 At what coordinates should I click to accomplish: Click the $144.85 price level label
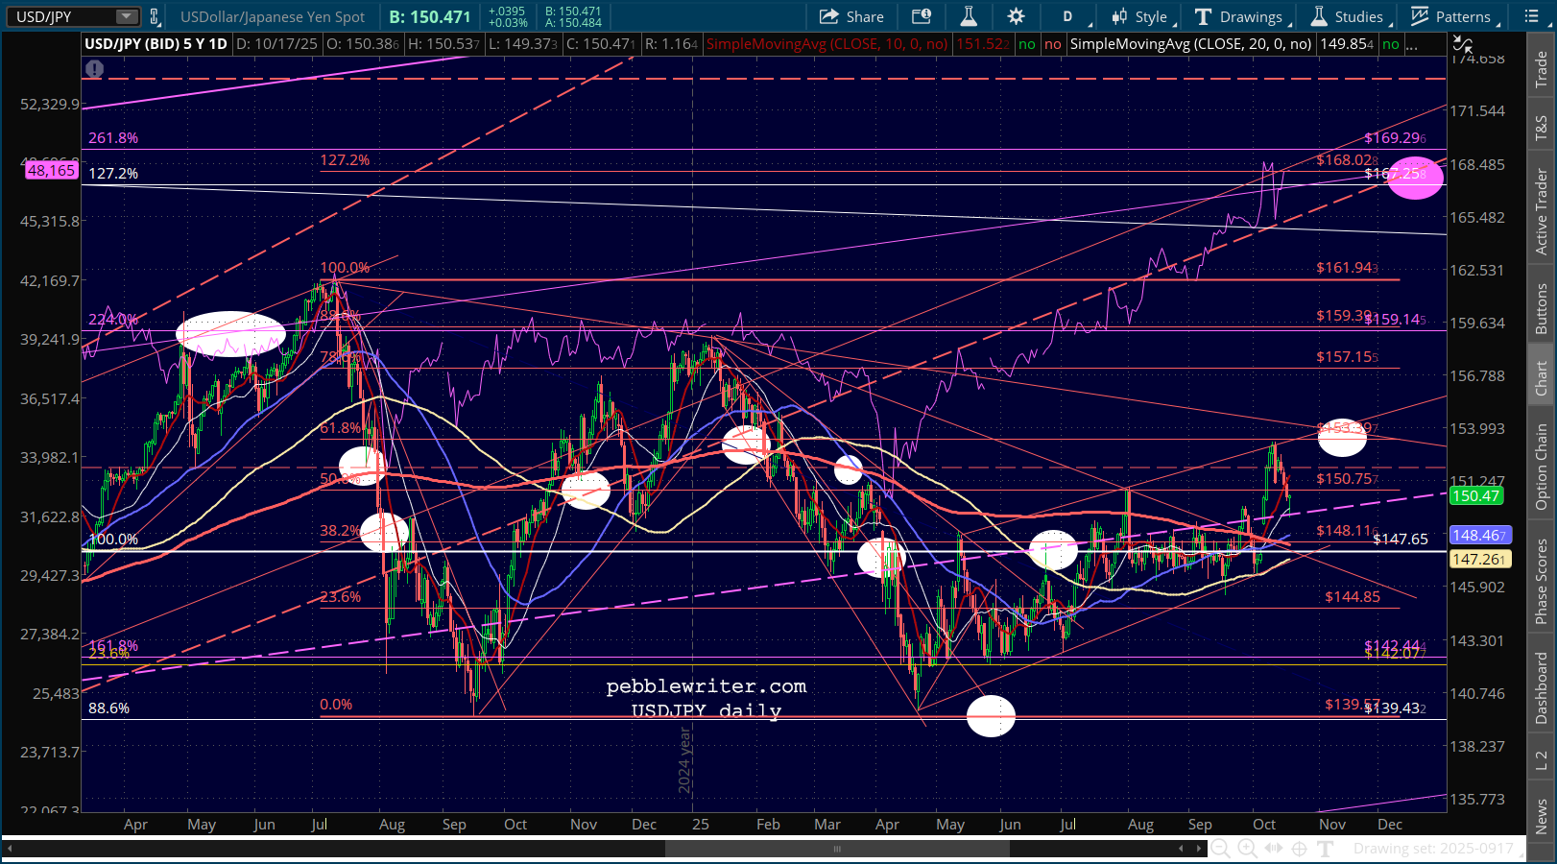coord(1353,597)
